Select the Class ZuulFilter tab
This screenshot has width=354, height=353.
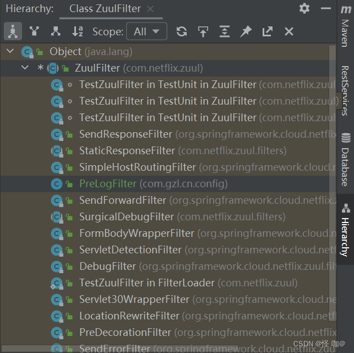[105, 9]
